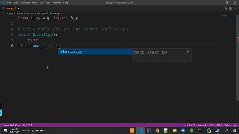Click network signal tray icon
The height and width of the screenshot is (134, 239).
tap(33, 131)
